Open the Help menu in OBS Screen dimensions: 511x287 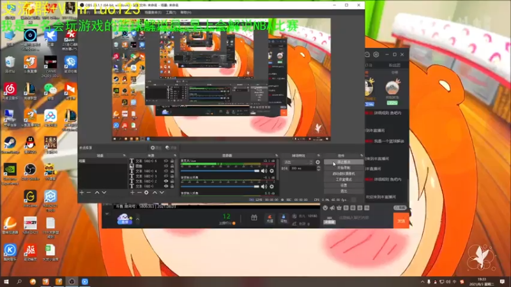click(x=186, y=12)
